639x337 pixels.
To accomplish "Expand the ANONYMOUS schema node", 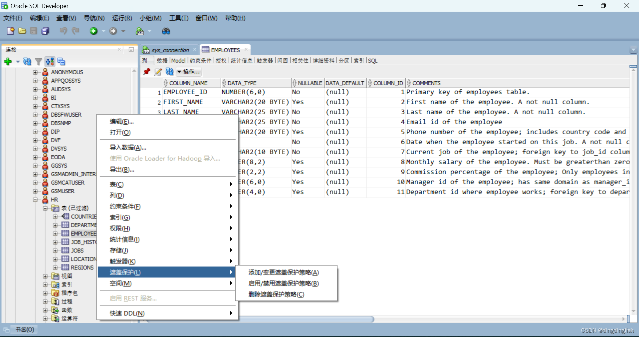I will coord(35,72).
